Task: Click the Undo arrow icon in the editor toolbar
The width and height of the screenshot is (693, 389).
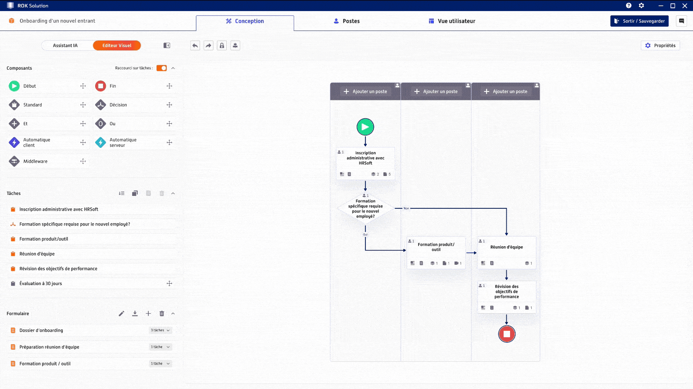Action: tap(195, 45)
